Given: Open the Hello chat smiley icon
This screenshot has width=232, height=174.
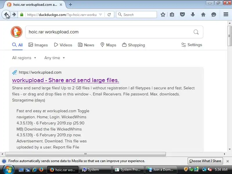Looking at the screenshot, I should (x=213, y=14).
